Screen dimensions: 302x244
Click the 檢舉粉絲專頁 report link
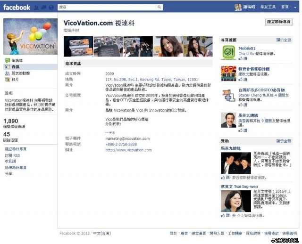pos(16,168)
